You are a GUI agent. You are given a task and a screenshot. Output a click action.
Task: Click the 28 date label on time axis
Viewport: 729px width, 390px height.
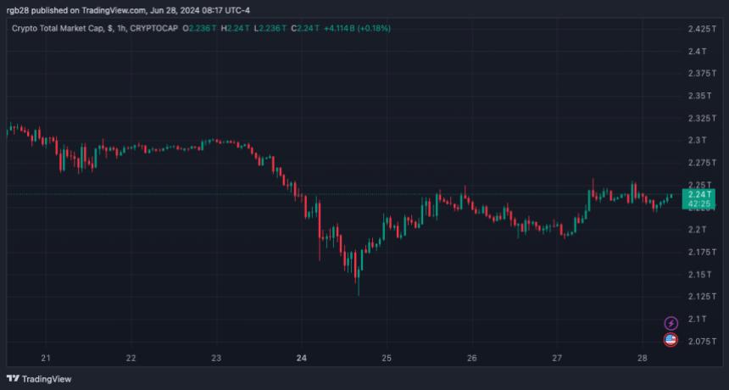(643, 358)
